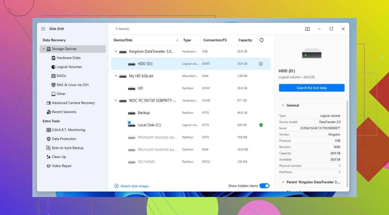The width and height of the screenshot is (389, 215).
Task: Open Byte-to-byte Backup tool
Action: 68,148
